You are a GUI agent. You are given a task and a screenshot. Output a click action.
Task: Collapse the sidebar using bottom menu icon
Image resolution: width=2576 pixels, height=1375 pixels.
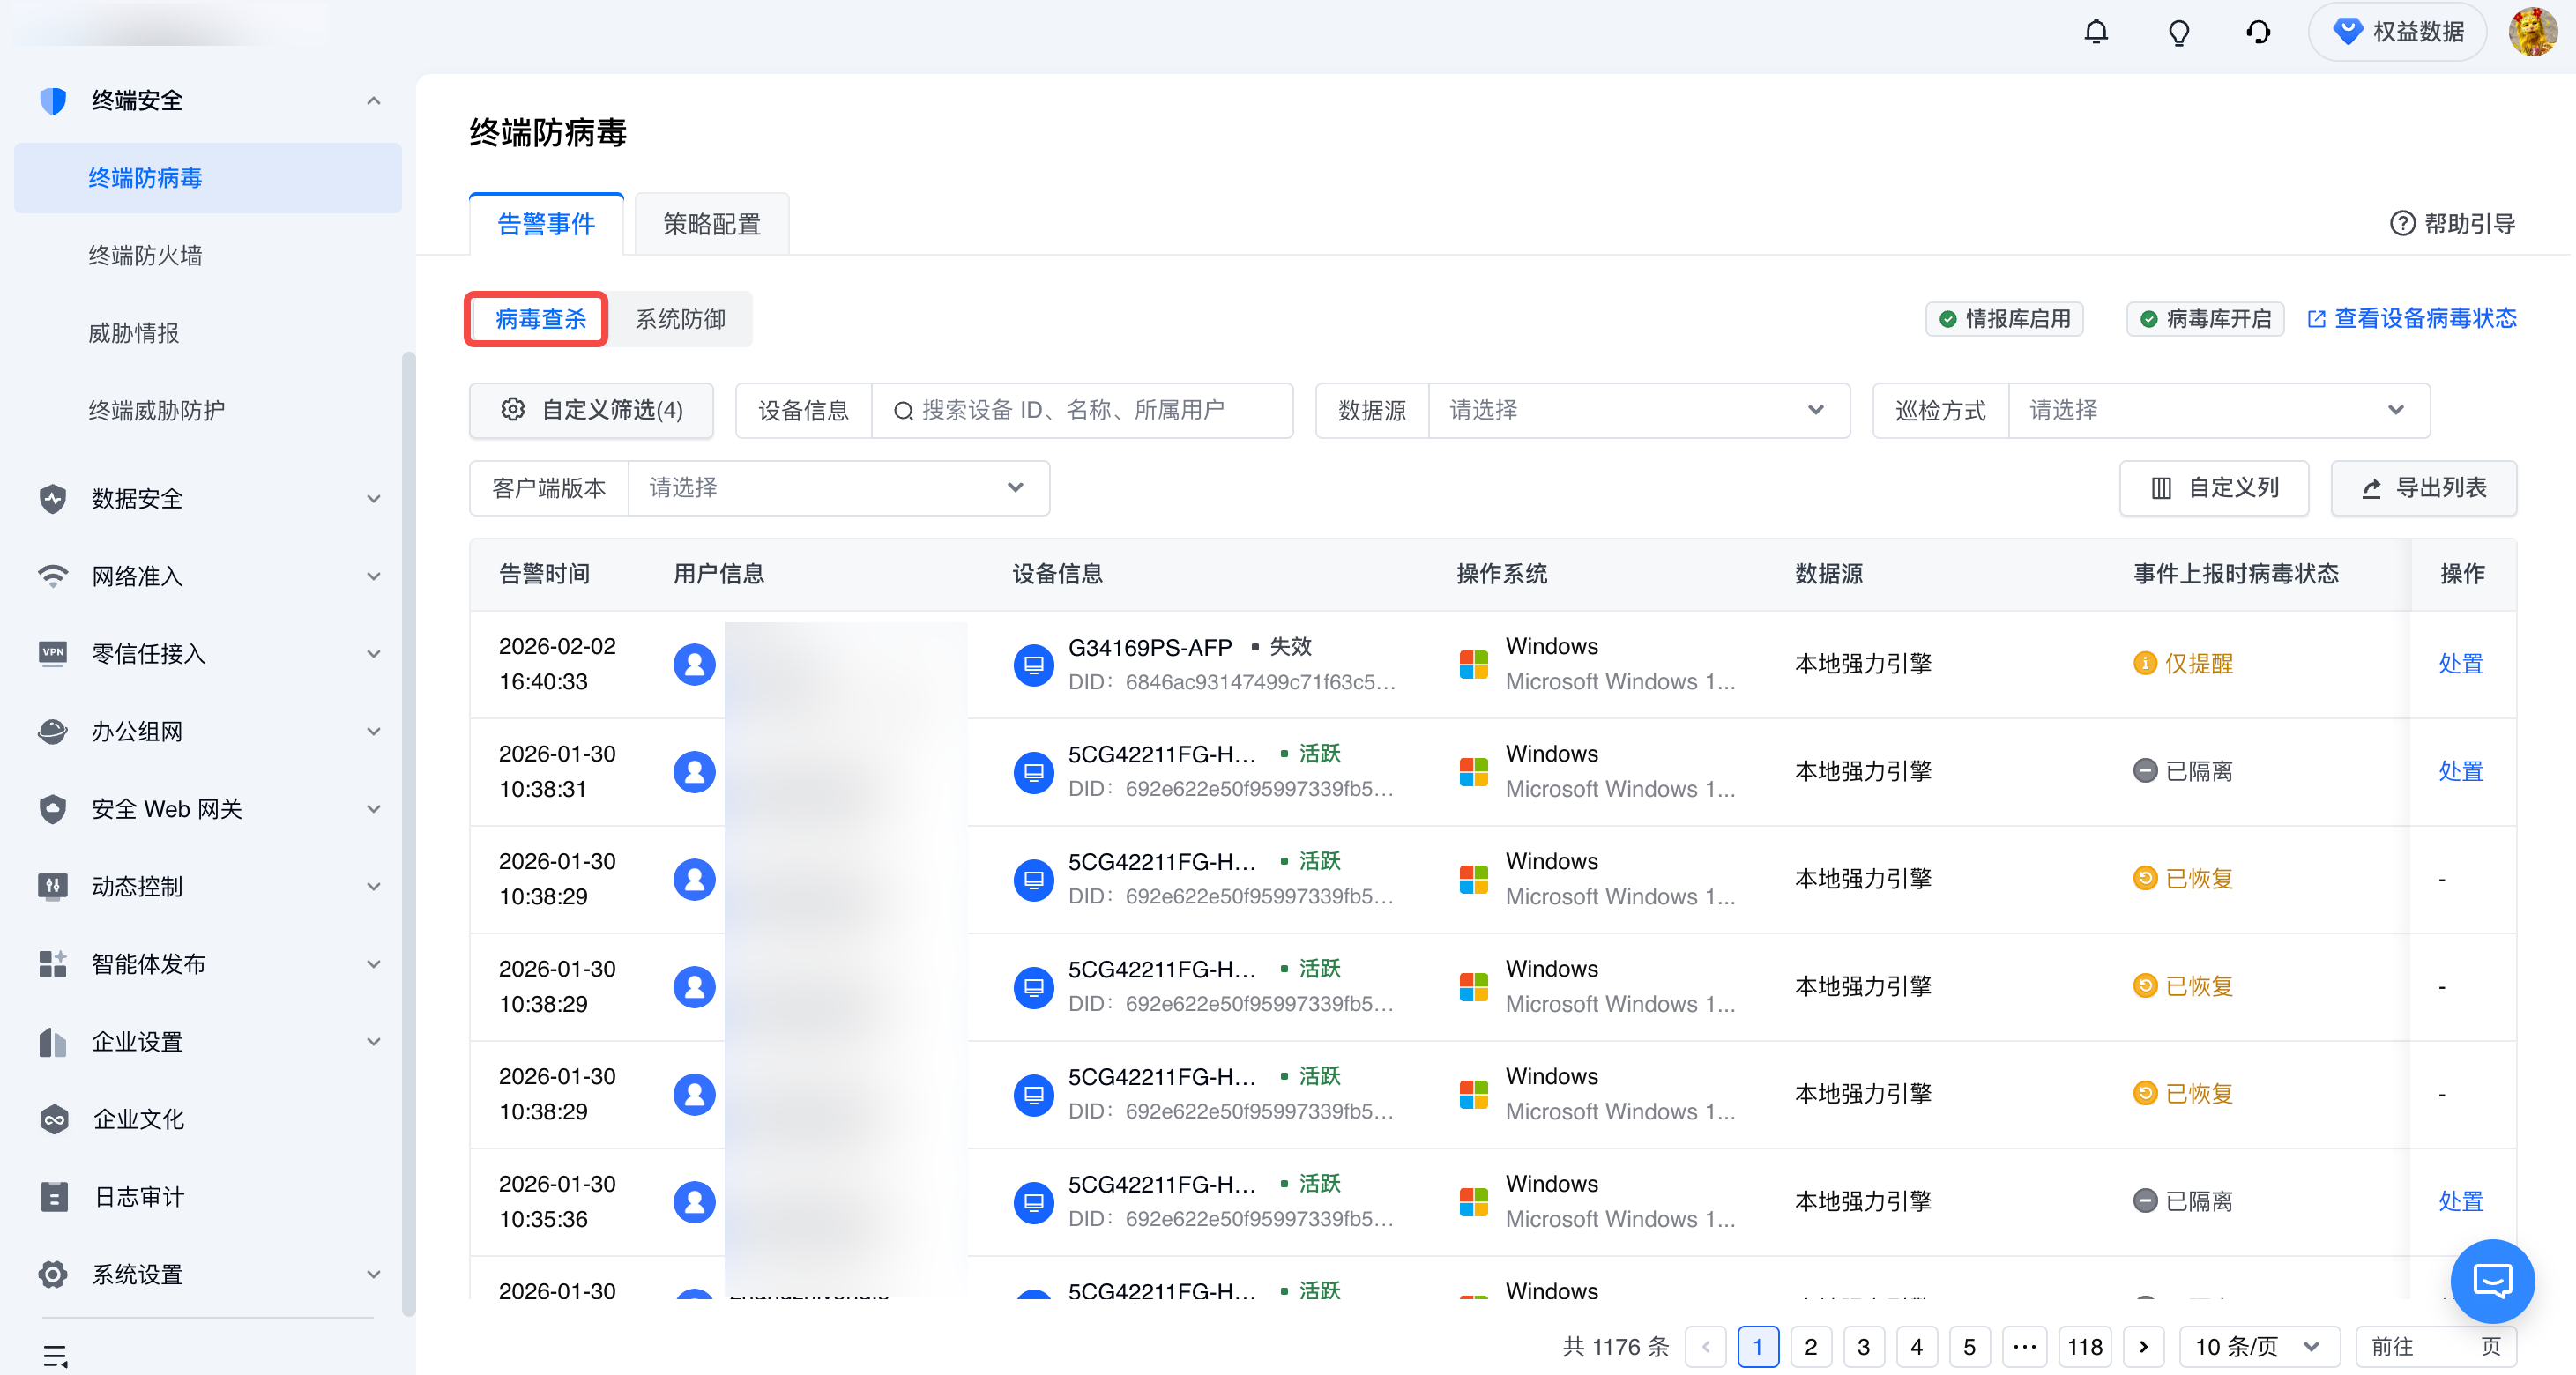tap(55, 1356)
